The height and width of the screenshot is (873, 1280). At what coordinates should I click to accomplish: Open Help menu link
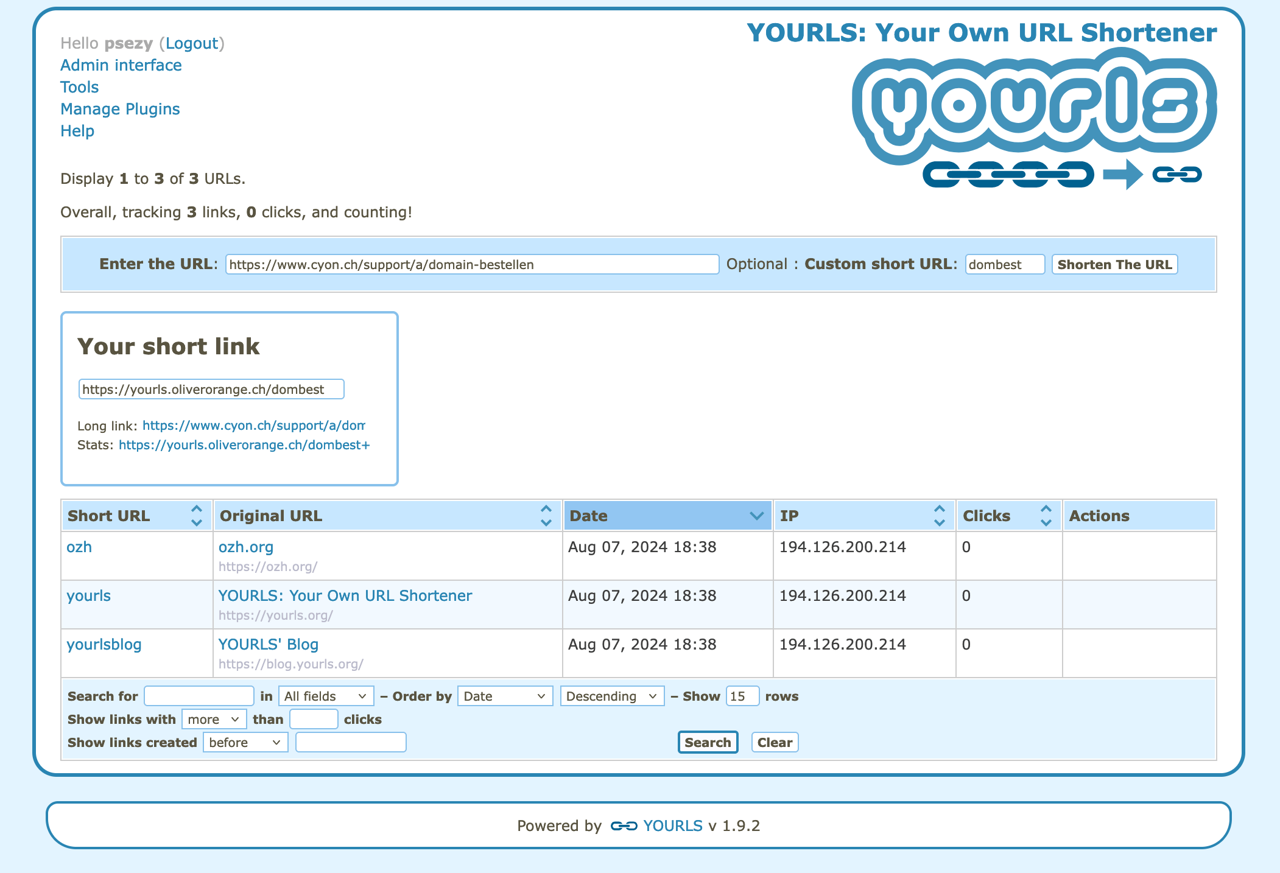point(77,131)
